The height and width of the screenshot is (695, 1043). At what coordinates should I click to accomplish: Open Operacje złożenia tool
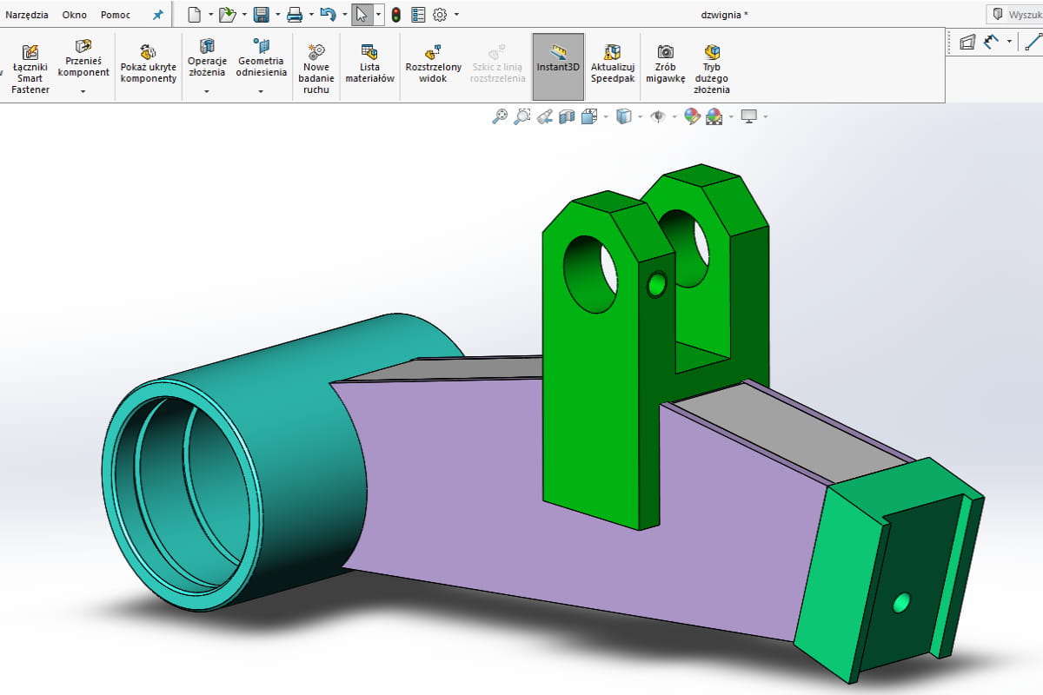206,59
